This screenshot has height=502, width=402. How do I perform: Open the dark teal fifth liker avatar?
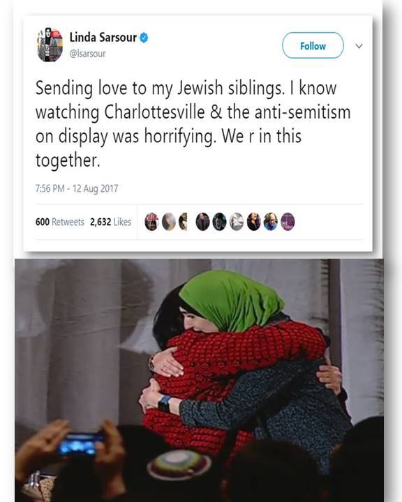[x=220, y=222]
